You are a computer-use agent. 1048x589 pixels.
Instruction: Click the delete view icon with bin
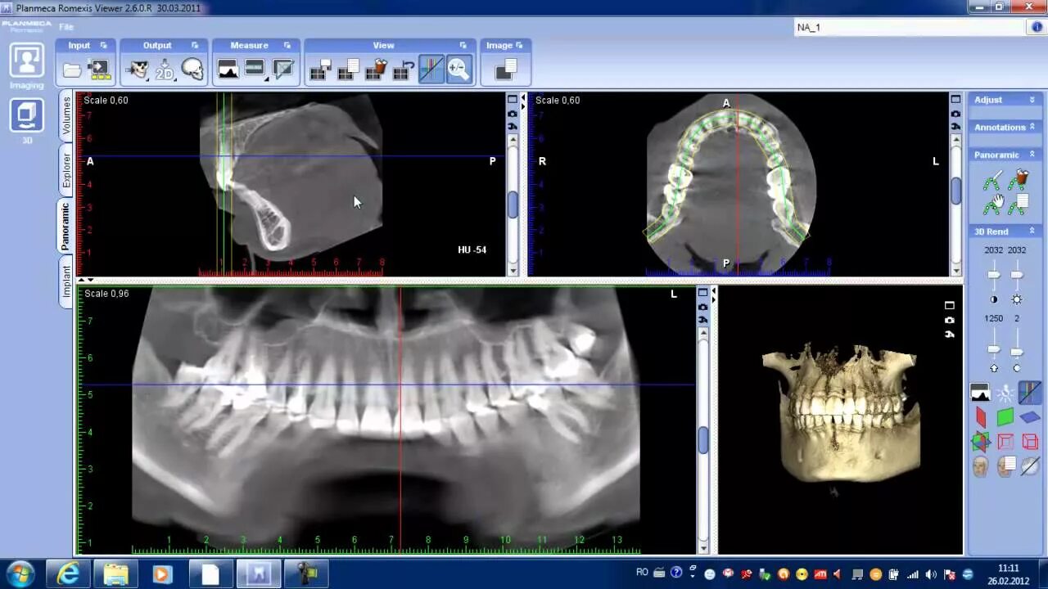pyautogui.click(x=376, y=70)
